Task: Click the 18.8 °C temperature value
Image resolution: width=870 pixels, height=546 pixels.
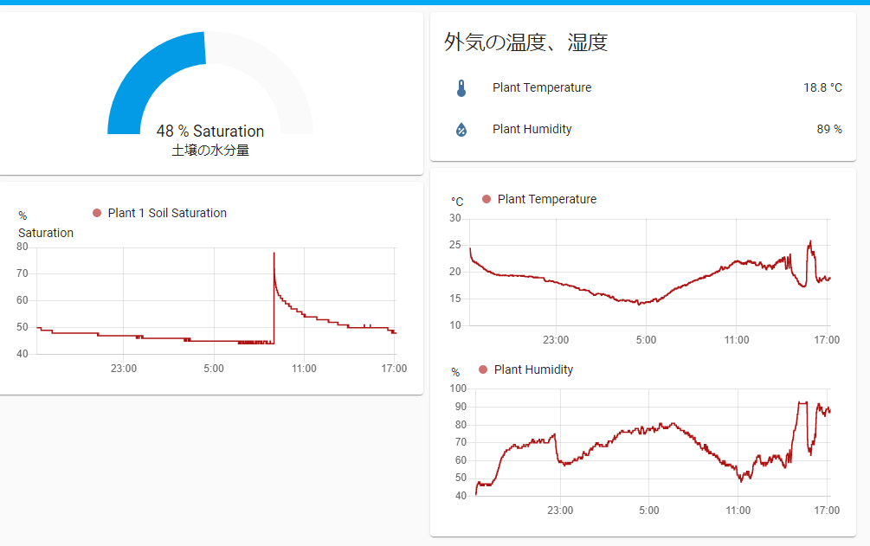Action: point(822,87)
